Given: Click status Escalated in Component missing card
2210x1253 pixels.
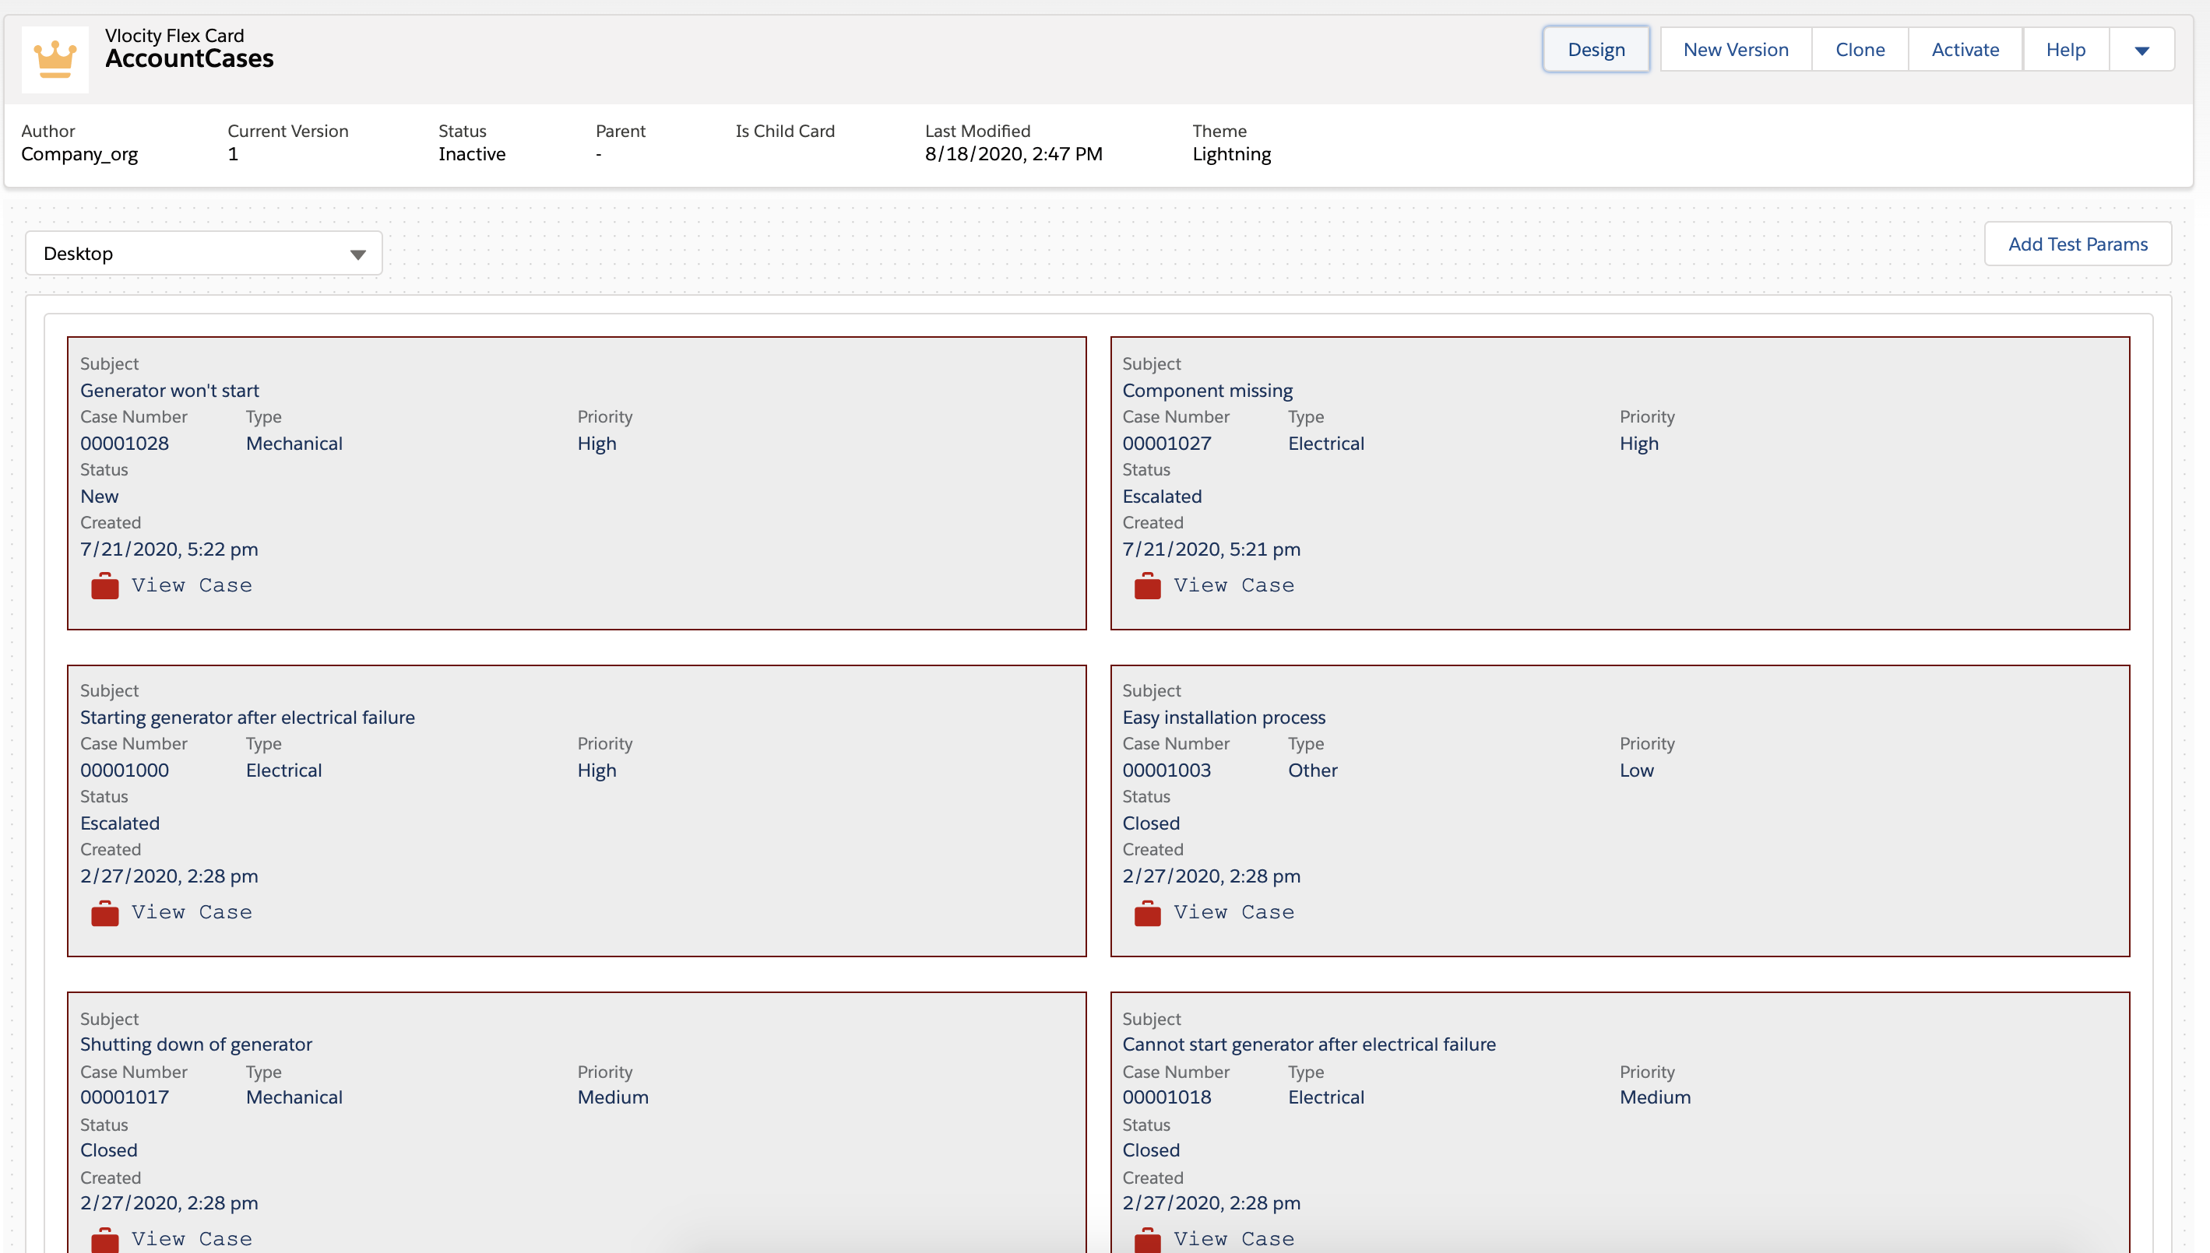Looking at the screenshot, I should (1163, 497).
